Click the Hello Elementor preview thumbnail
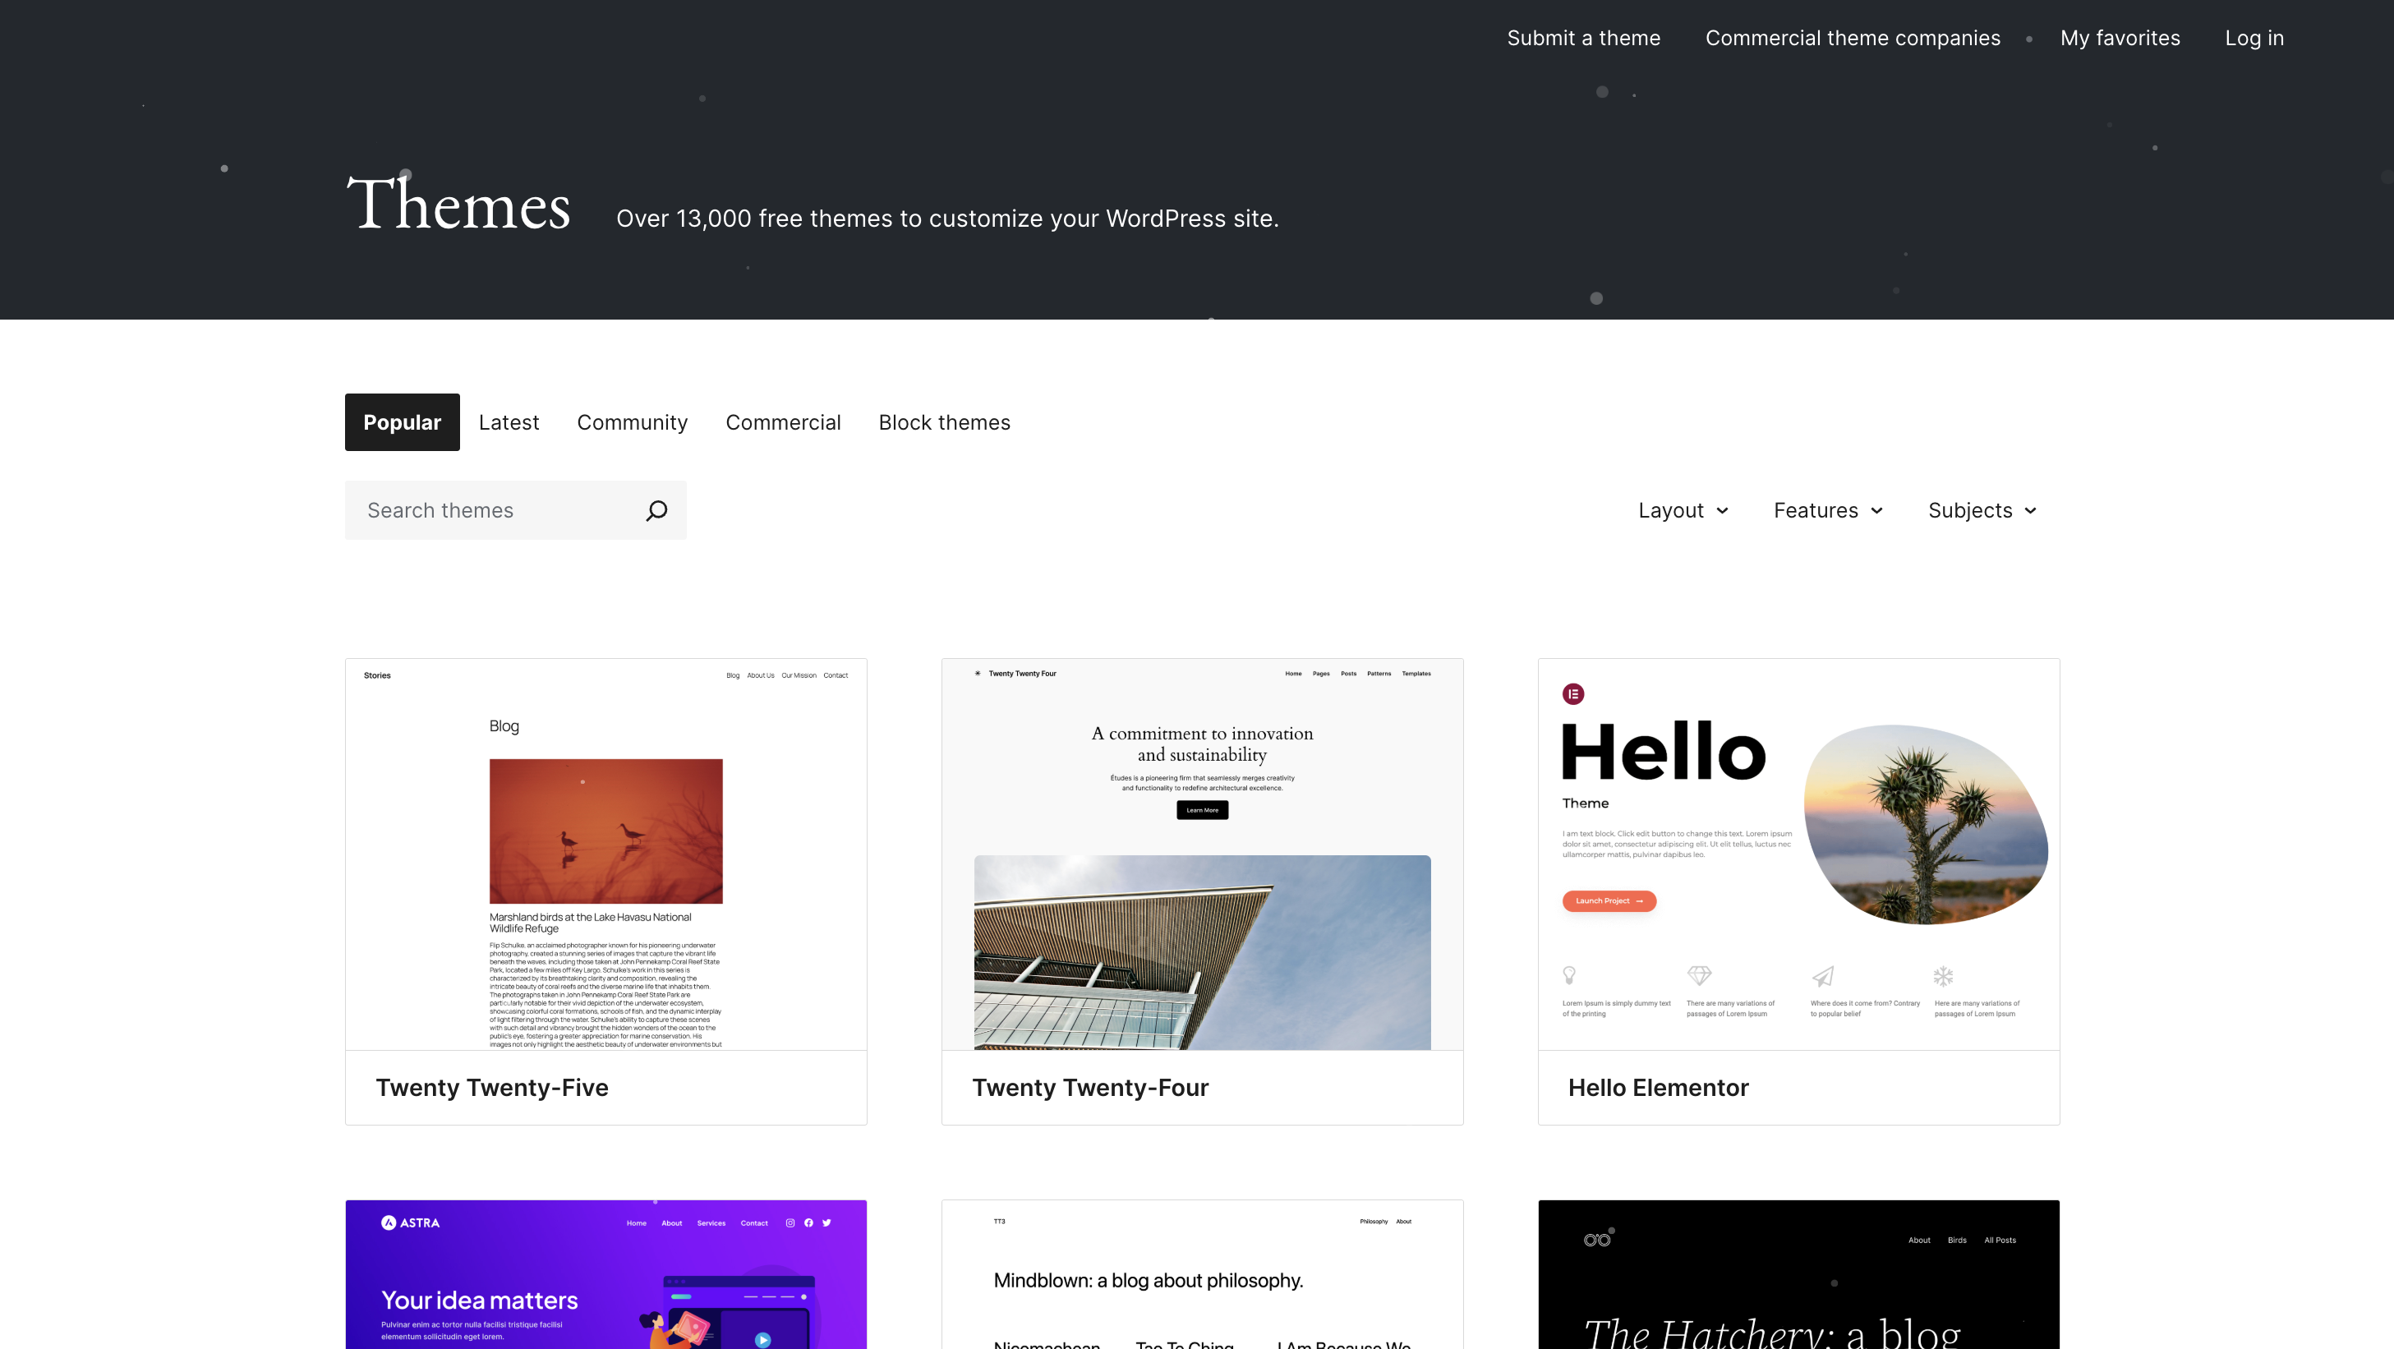2394x1349 pixels. click(x=1799, y=854)
